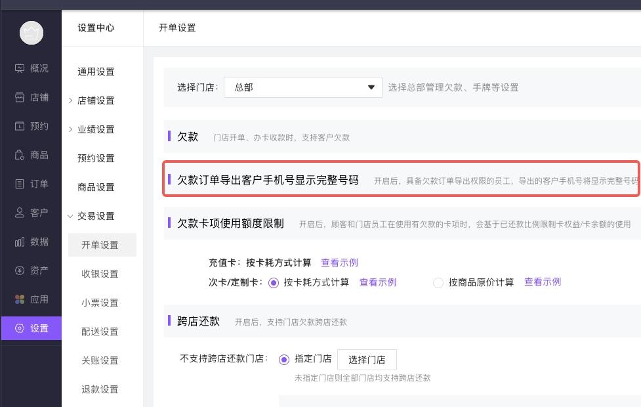This screenshot has width=641, height=407.
Task: Click 查看示例 link beside 充值卡
Action: pos(339,263)
